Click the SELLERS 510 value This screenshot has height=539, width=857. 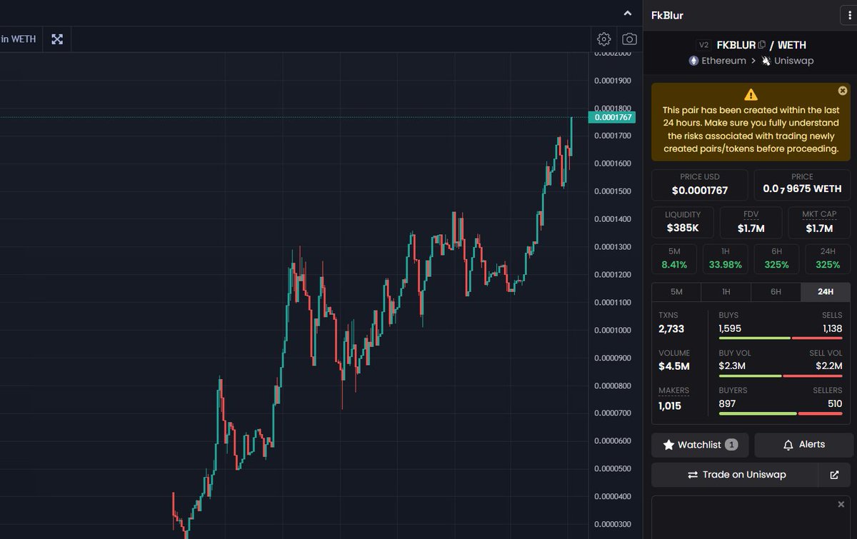[x=834, y=403]
